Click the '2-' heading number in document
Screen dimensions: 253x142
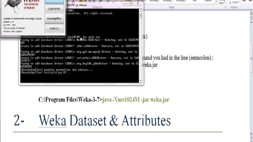pyautogui.click(x=19, y=120)
